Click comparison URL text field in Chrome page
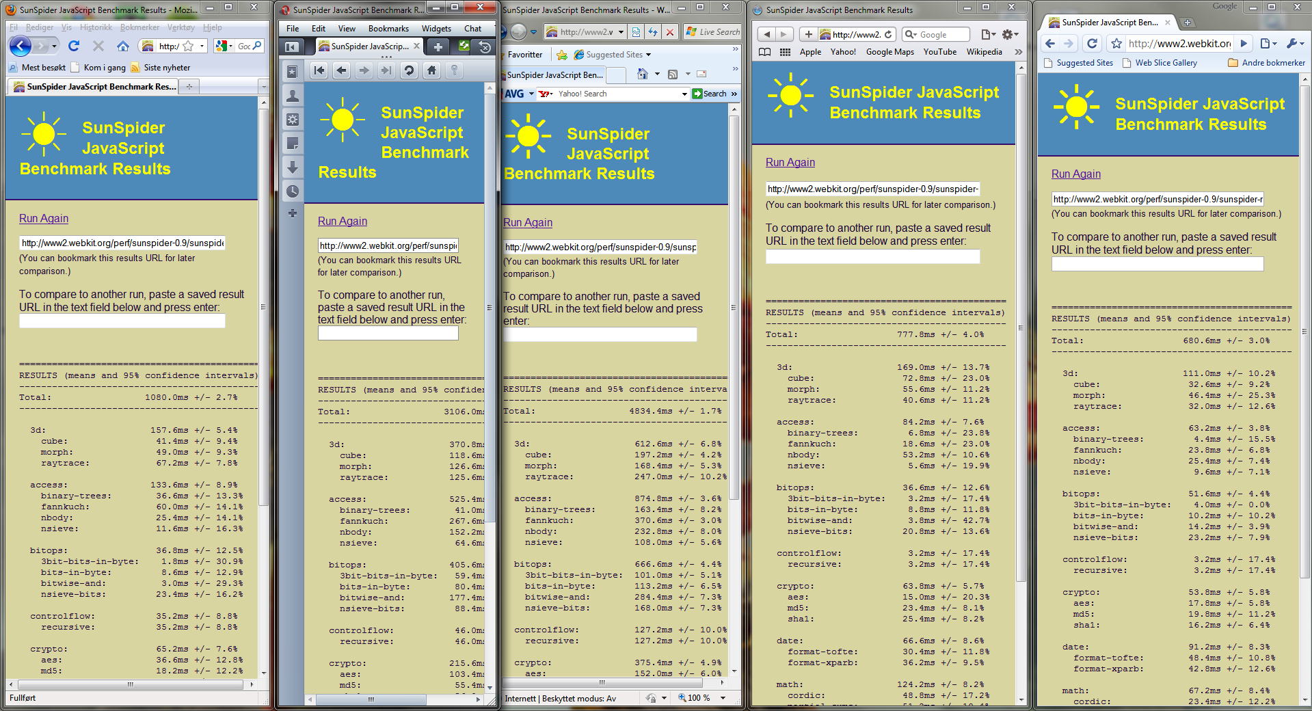Viewport: 1312px width, 711px height. (1157, 264)
